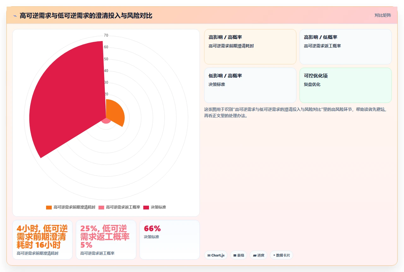The height and width of the screenshot is (272, 404).
Task: Click 决策标准 caption under 66%
Action: tap(151, 237)
